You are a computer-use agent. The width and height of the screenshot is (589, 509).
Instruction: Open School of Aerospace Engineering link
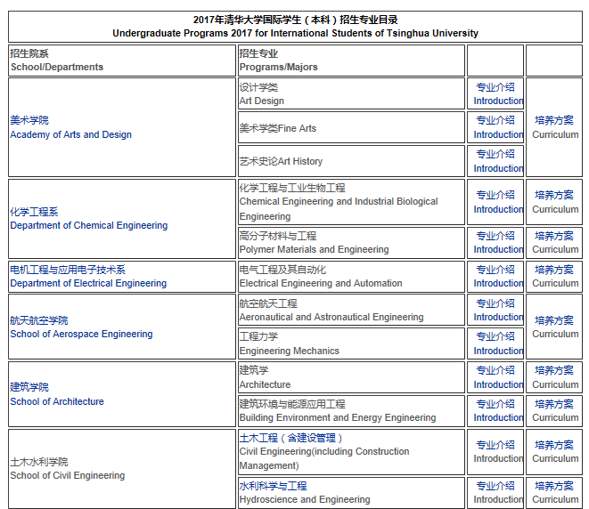coord(81,327)
